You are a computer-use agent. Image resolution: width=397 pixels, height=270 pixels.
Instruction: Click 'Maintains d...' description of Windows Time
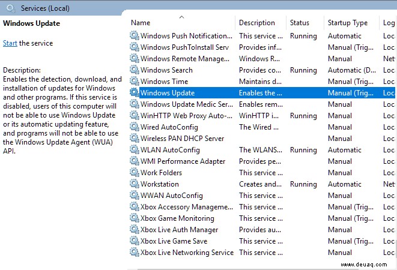[x=259, y=82]
